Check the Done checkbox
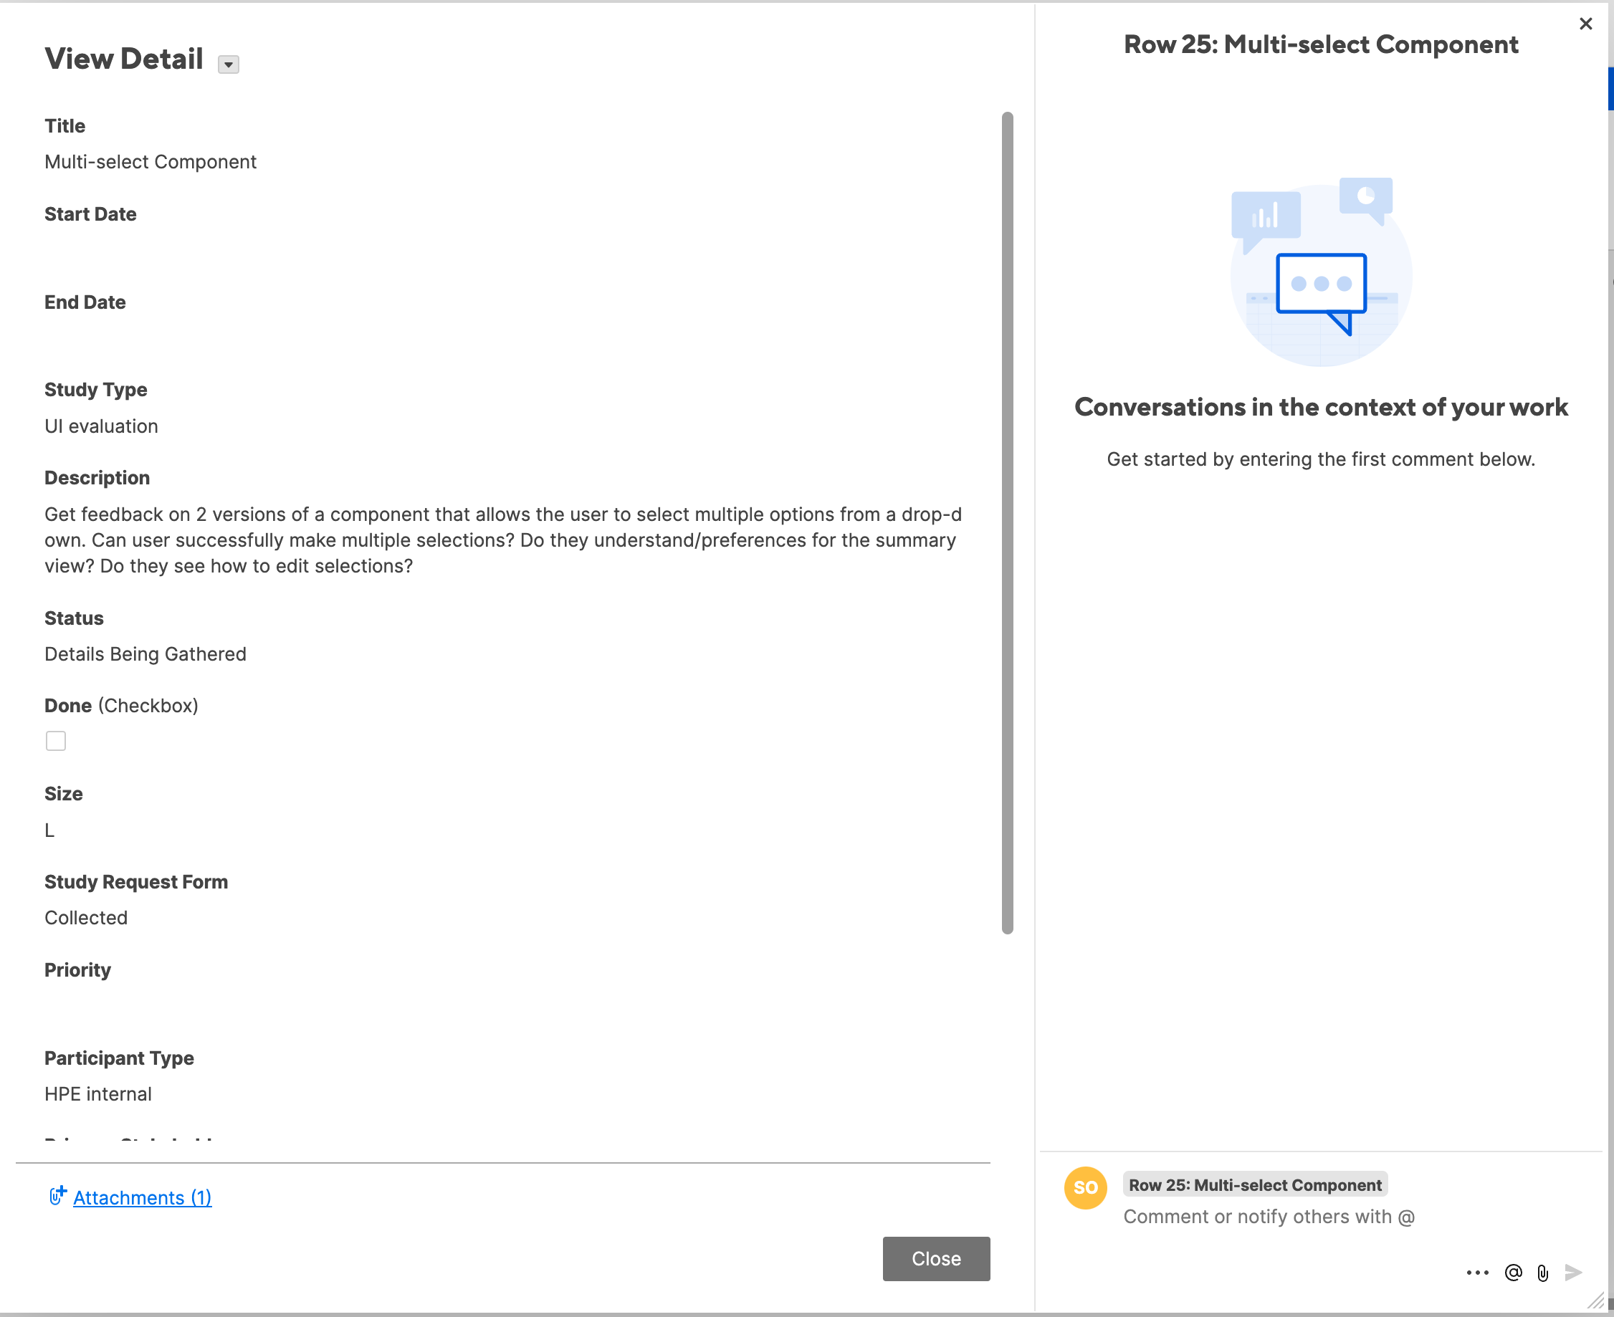This screenshot has width=1614, height=1317. [x=55, y=740]
